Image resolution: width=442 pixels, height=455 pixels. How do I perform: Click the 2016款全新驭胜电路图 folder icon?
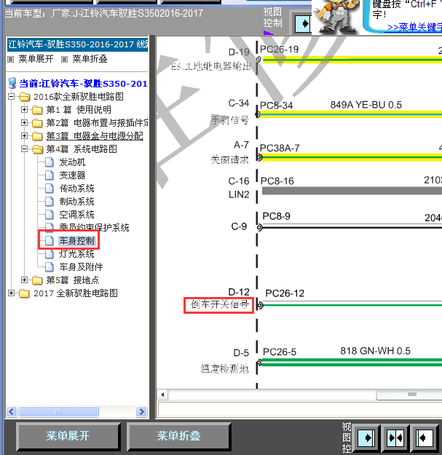24,97
